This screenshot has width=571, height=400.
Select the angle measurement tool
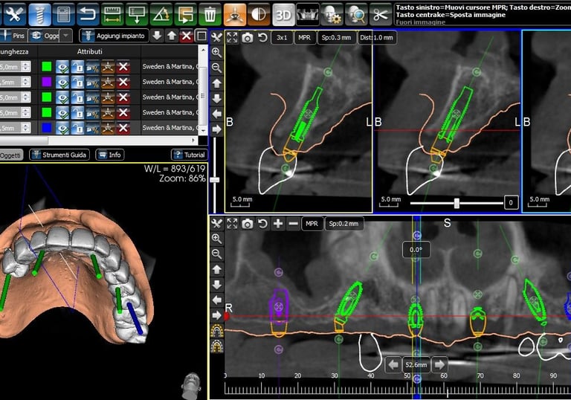161,14
